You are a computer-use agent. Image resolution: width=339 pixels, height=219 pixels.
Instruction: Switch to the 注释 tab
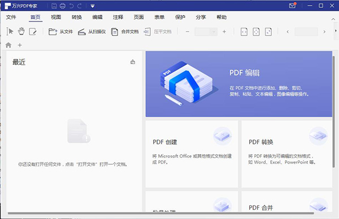point(118,17)
